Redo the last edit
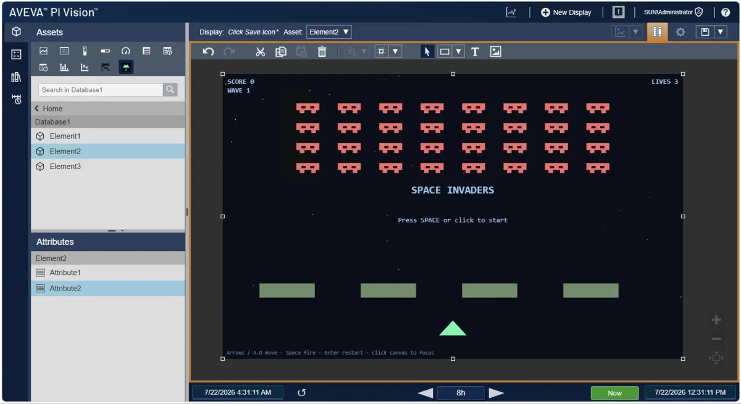Image resolution: width=741 pixels, height=404 pixels. (x=229, y=52)
